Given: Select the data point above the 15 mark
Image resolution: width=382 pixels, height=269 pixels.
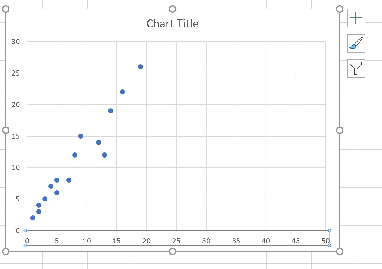Looking at the screenshot, I should pos(122,92).
